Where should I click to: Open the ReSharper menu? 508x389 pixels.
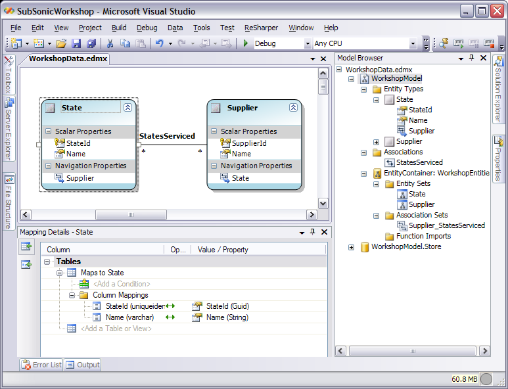click(261, 28)
